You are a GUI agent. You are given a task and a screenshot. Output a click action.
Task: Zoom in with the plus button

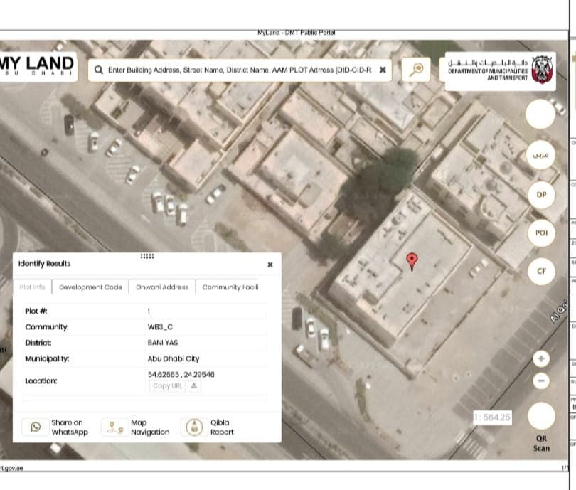click(x=541, y=358)
